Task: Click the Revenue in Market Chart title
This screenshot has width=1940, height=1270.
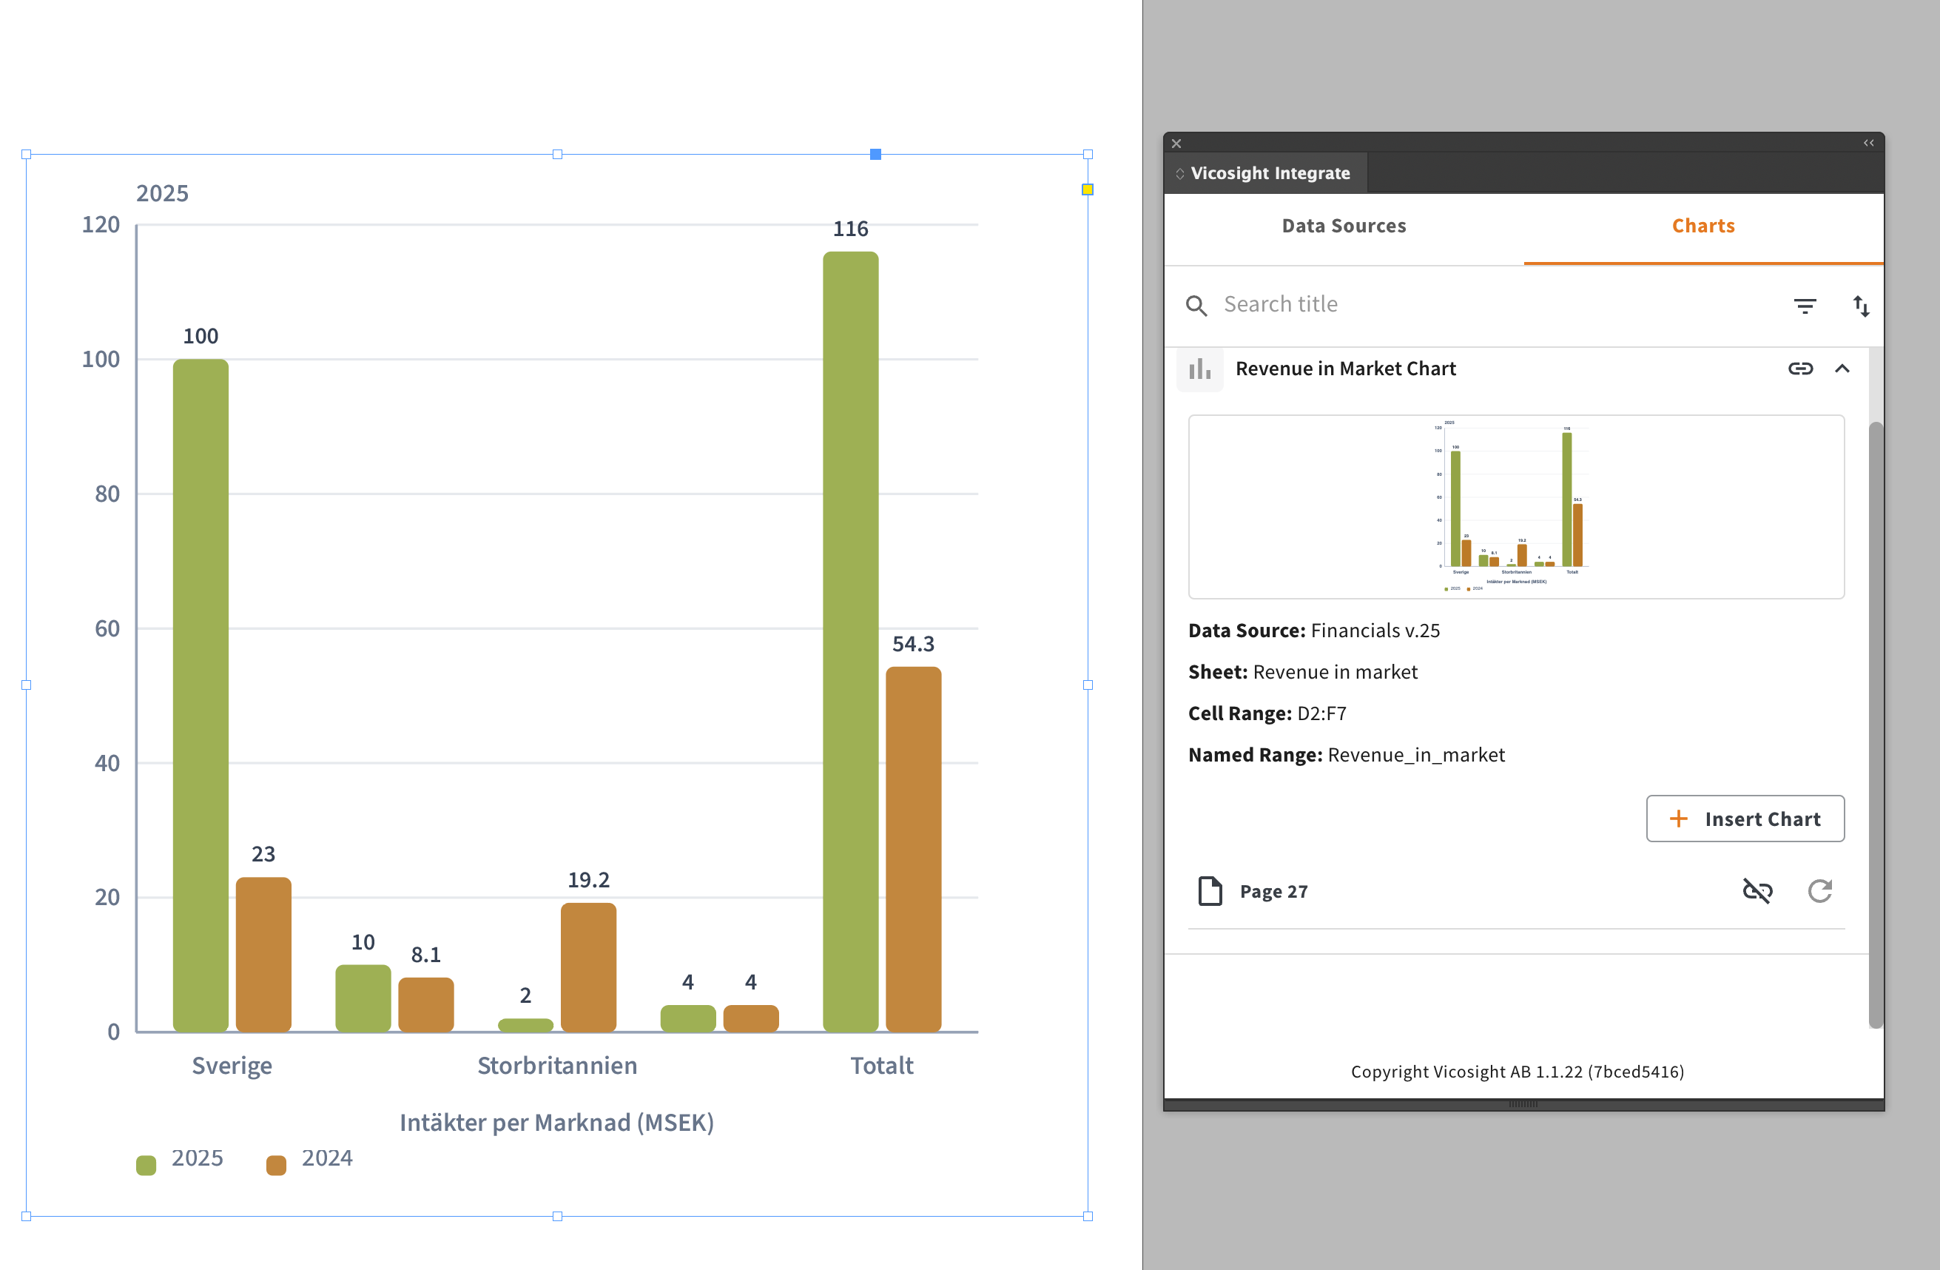Action: tap(1345, 369)
